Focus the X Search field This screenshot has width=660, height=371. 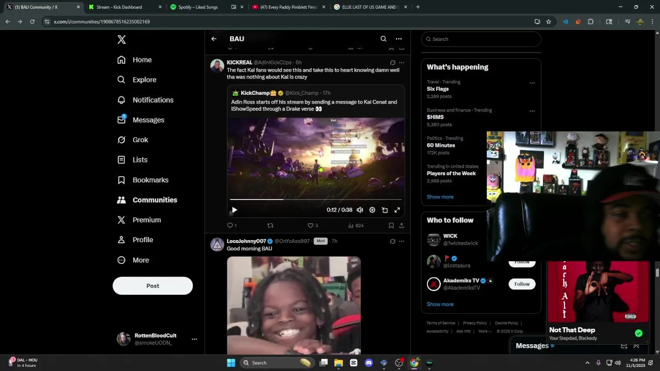[x=481, y=39]
